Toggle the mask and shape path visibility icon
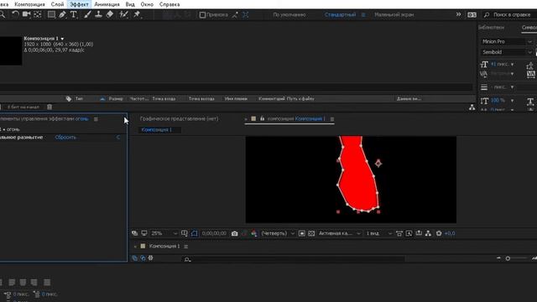The image size is (537, 302). pos(194,233)
